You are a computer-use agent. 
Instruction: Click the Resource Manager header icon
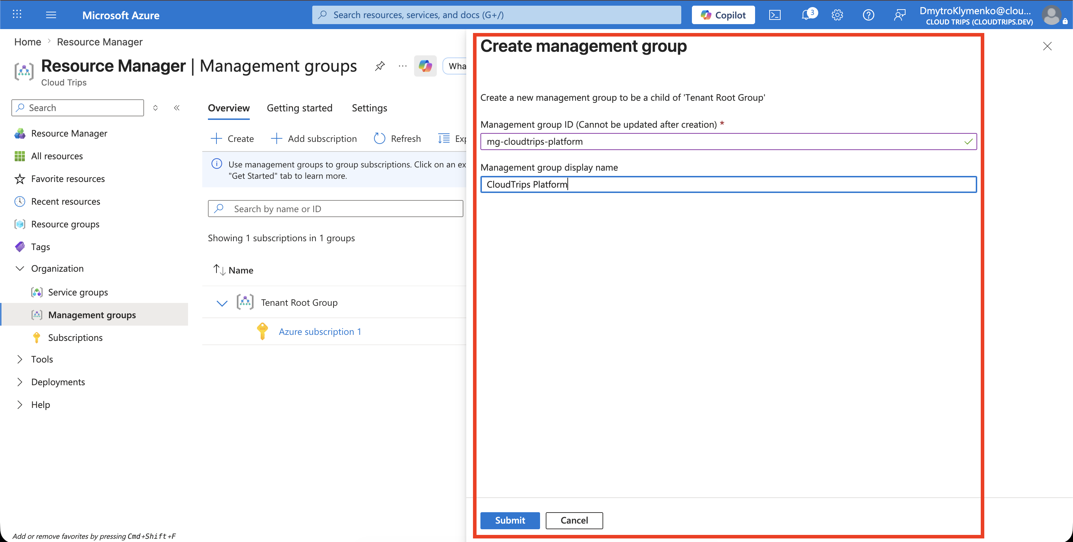tap(24, 72)
